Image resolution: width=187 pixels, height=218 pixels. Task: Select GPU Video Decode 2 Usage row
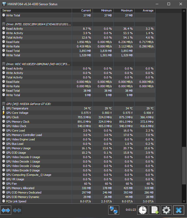[x=78, y=166]
